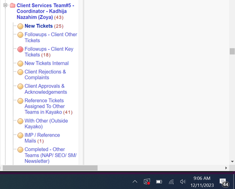Click the circle icon beside New Tickets Internal
The height and width of the screenshot is (189, 235).
pos(20,64)
